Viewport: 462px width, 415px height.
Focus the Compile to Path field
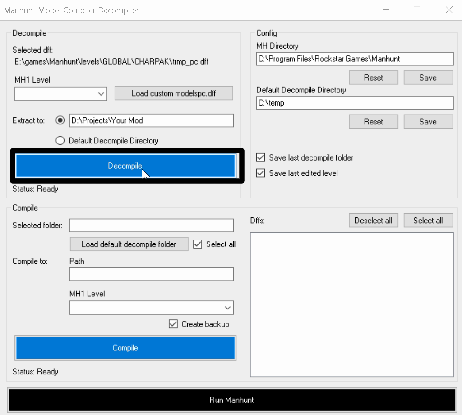[152, 274]
